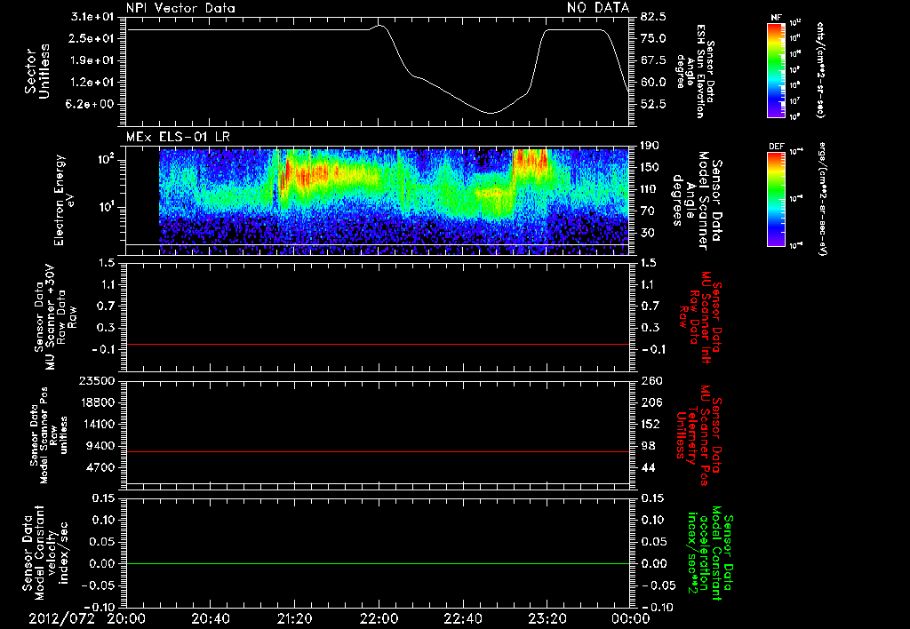Click the red 'MU Scanner Int Raw Data' title

700,317
